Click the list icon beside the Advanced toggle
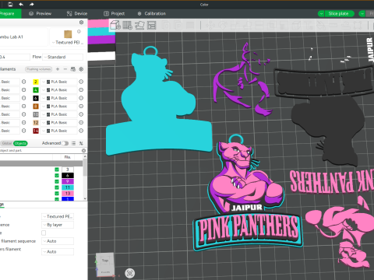Viewport: 374px width, 280px height. coord(74,143)
